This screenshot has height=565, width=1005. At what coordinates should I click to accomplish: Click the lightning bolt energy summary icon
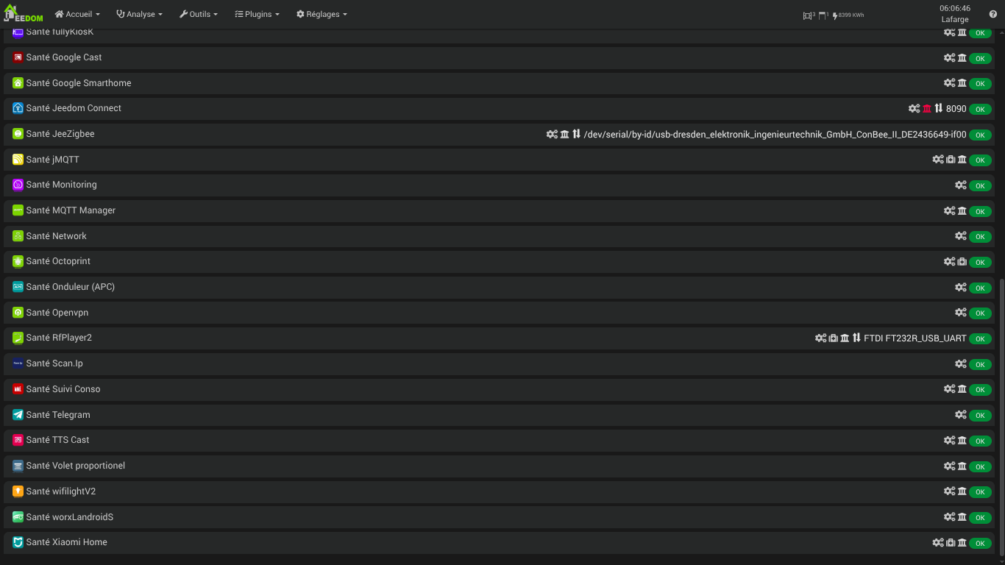tap(835, 15)
